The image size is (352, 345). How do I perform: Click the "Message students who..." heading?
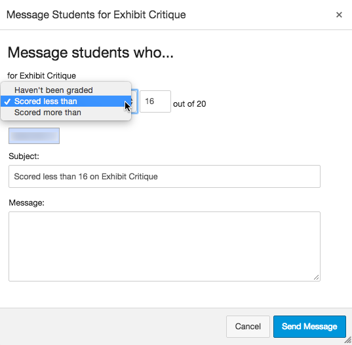[x=90, y=52]
